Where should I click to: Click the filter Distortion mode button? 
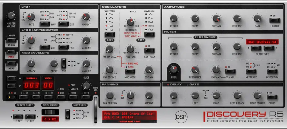272,71
